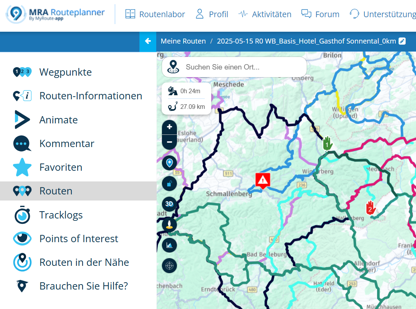Image resolution: width=416 pixels, height=309 pixels.
Task: Select red waypoint 2 hand marker
Action: click(370, 208)
